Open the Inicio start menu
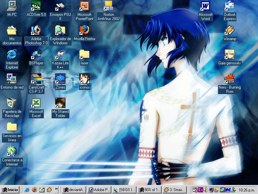The height and width of the screenshot is (194, 258). pos(10,190)
